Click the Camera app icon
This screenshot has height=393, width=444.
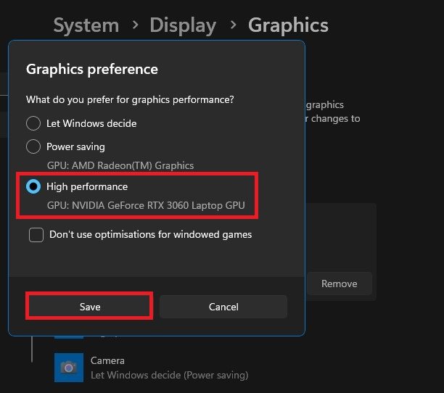[x=69, y=368]
